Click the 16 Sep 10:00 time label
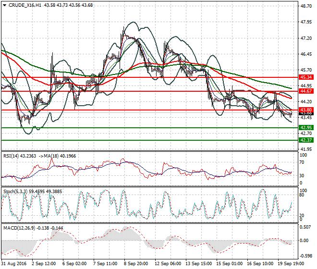 [260, 264]
